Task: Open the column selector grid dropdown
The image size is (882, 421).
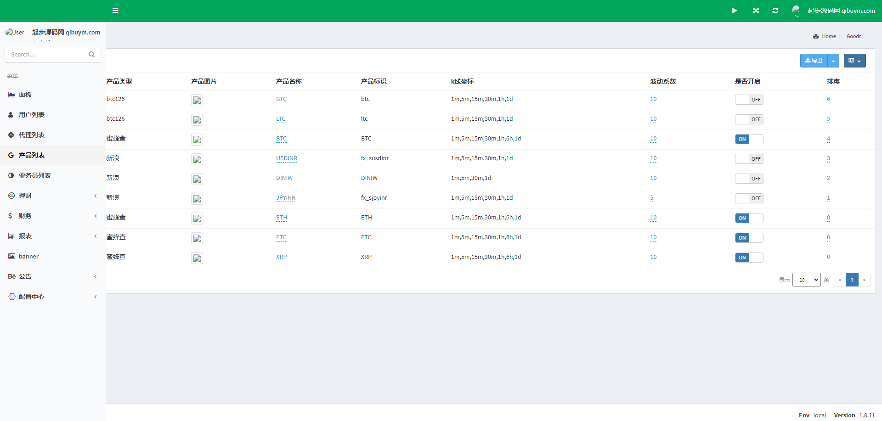Action: (854, 61)
